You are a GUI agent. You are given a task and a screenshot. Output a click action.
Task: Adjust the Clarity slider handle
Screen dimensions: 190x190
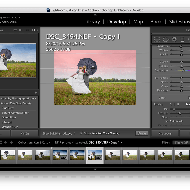point(182,62)
